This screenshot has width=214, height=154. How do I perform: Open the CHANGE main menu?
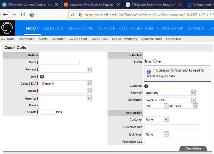pos(106,29)
